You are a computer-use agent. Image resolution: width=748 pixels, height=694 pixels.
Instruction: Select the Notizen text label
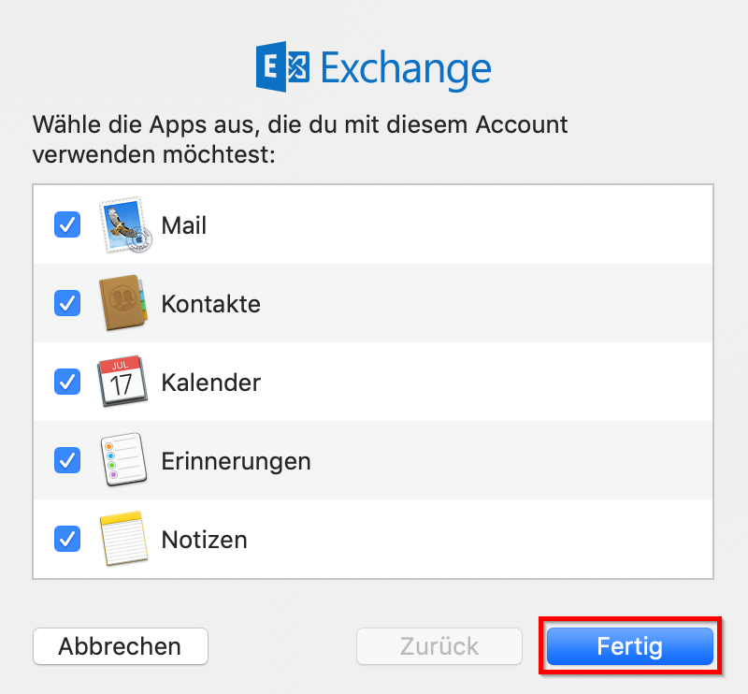[x=204, y=540]
